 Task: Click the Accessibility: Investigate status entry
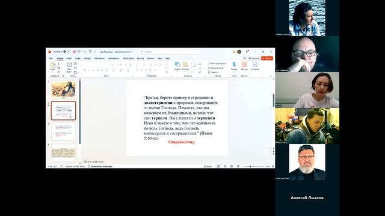100,166
